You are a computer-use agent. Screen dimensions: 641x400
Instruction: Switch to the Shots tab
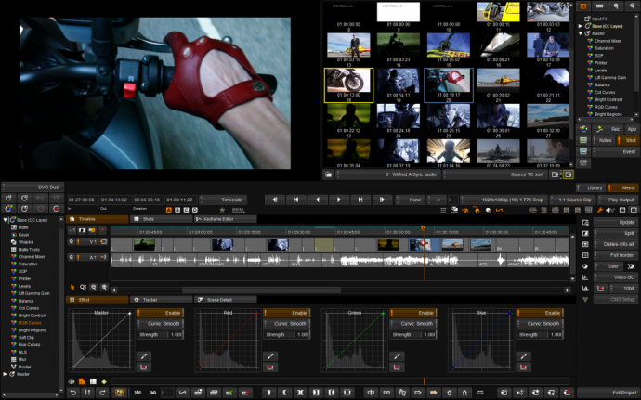coord(161,219)
